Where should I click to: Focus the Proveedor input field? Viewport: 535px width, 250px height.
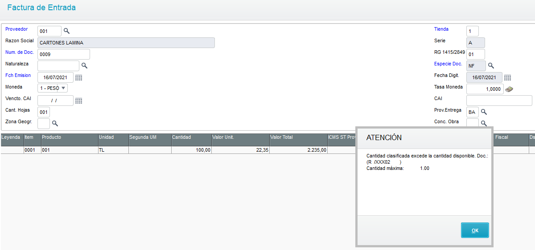coord(49,31)
